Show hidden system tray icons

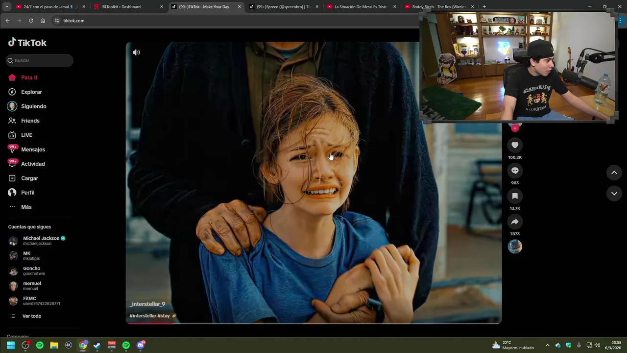(x=548, y=345)
